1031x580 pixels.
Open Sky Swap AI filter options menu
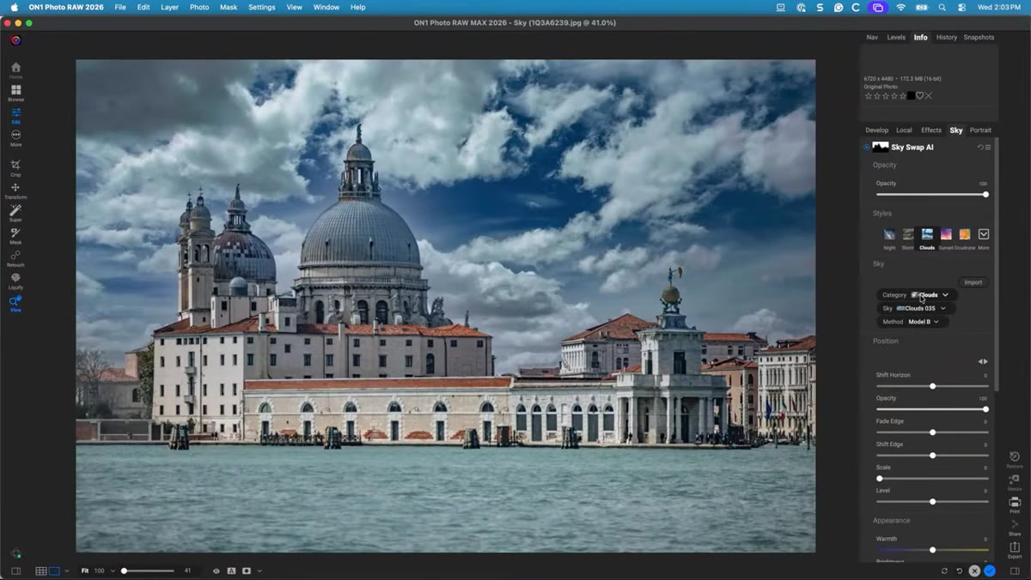click(x=988, y=148)
